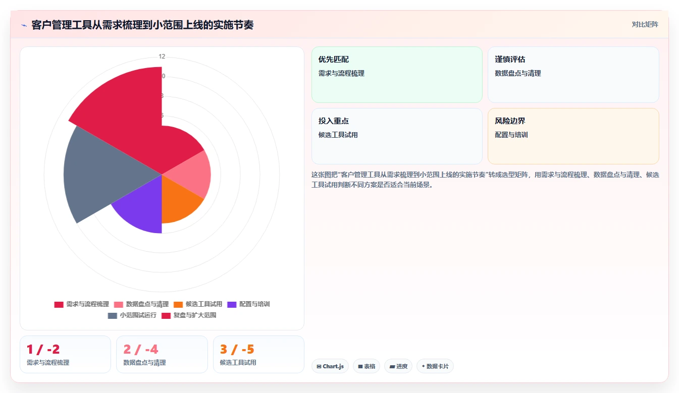Toggle the 需求与流程梳理 legend entry
Image resolution: width=679 pixels, height=393 pixels.
pos(82,304)
